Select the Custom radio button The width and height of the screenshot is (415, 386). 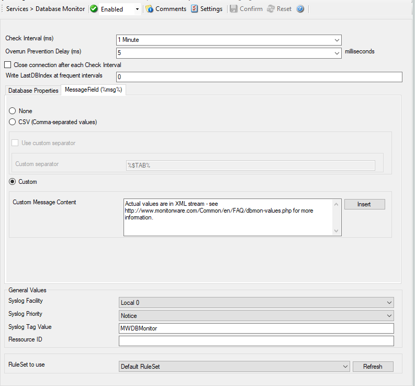click(x=13, y=182)
